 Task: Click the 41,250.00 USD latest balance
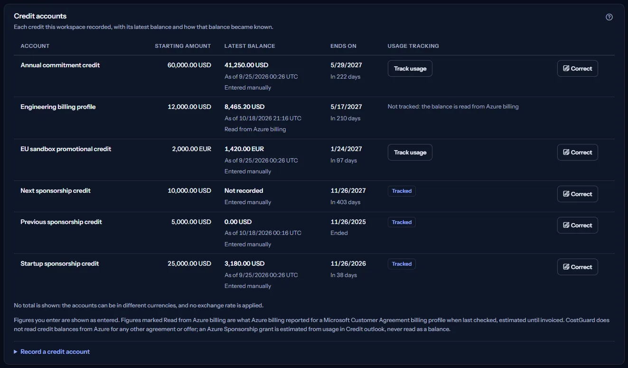(246, 65)
